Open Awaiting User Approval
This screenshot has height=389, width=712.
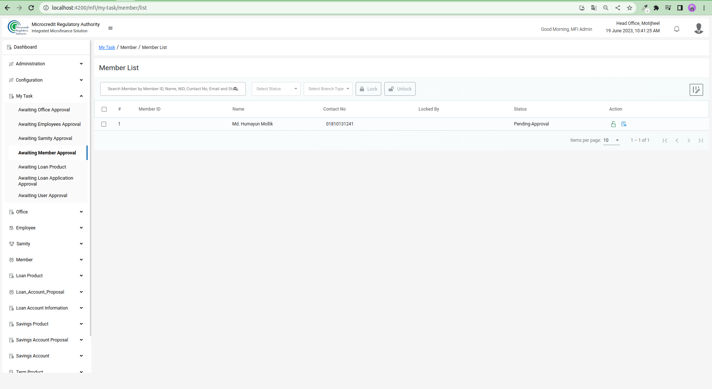(x=43, y=196)
